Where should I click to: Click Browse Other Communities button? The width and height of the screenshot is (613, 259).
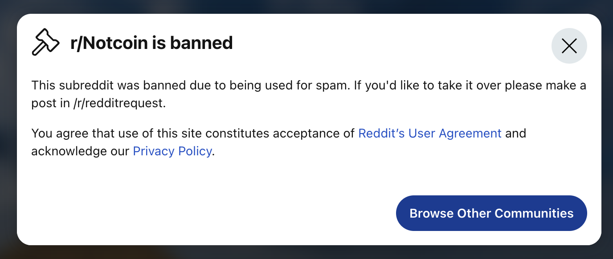click(491, 213)
